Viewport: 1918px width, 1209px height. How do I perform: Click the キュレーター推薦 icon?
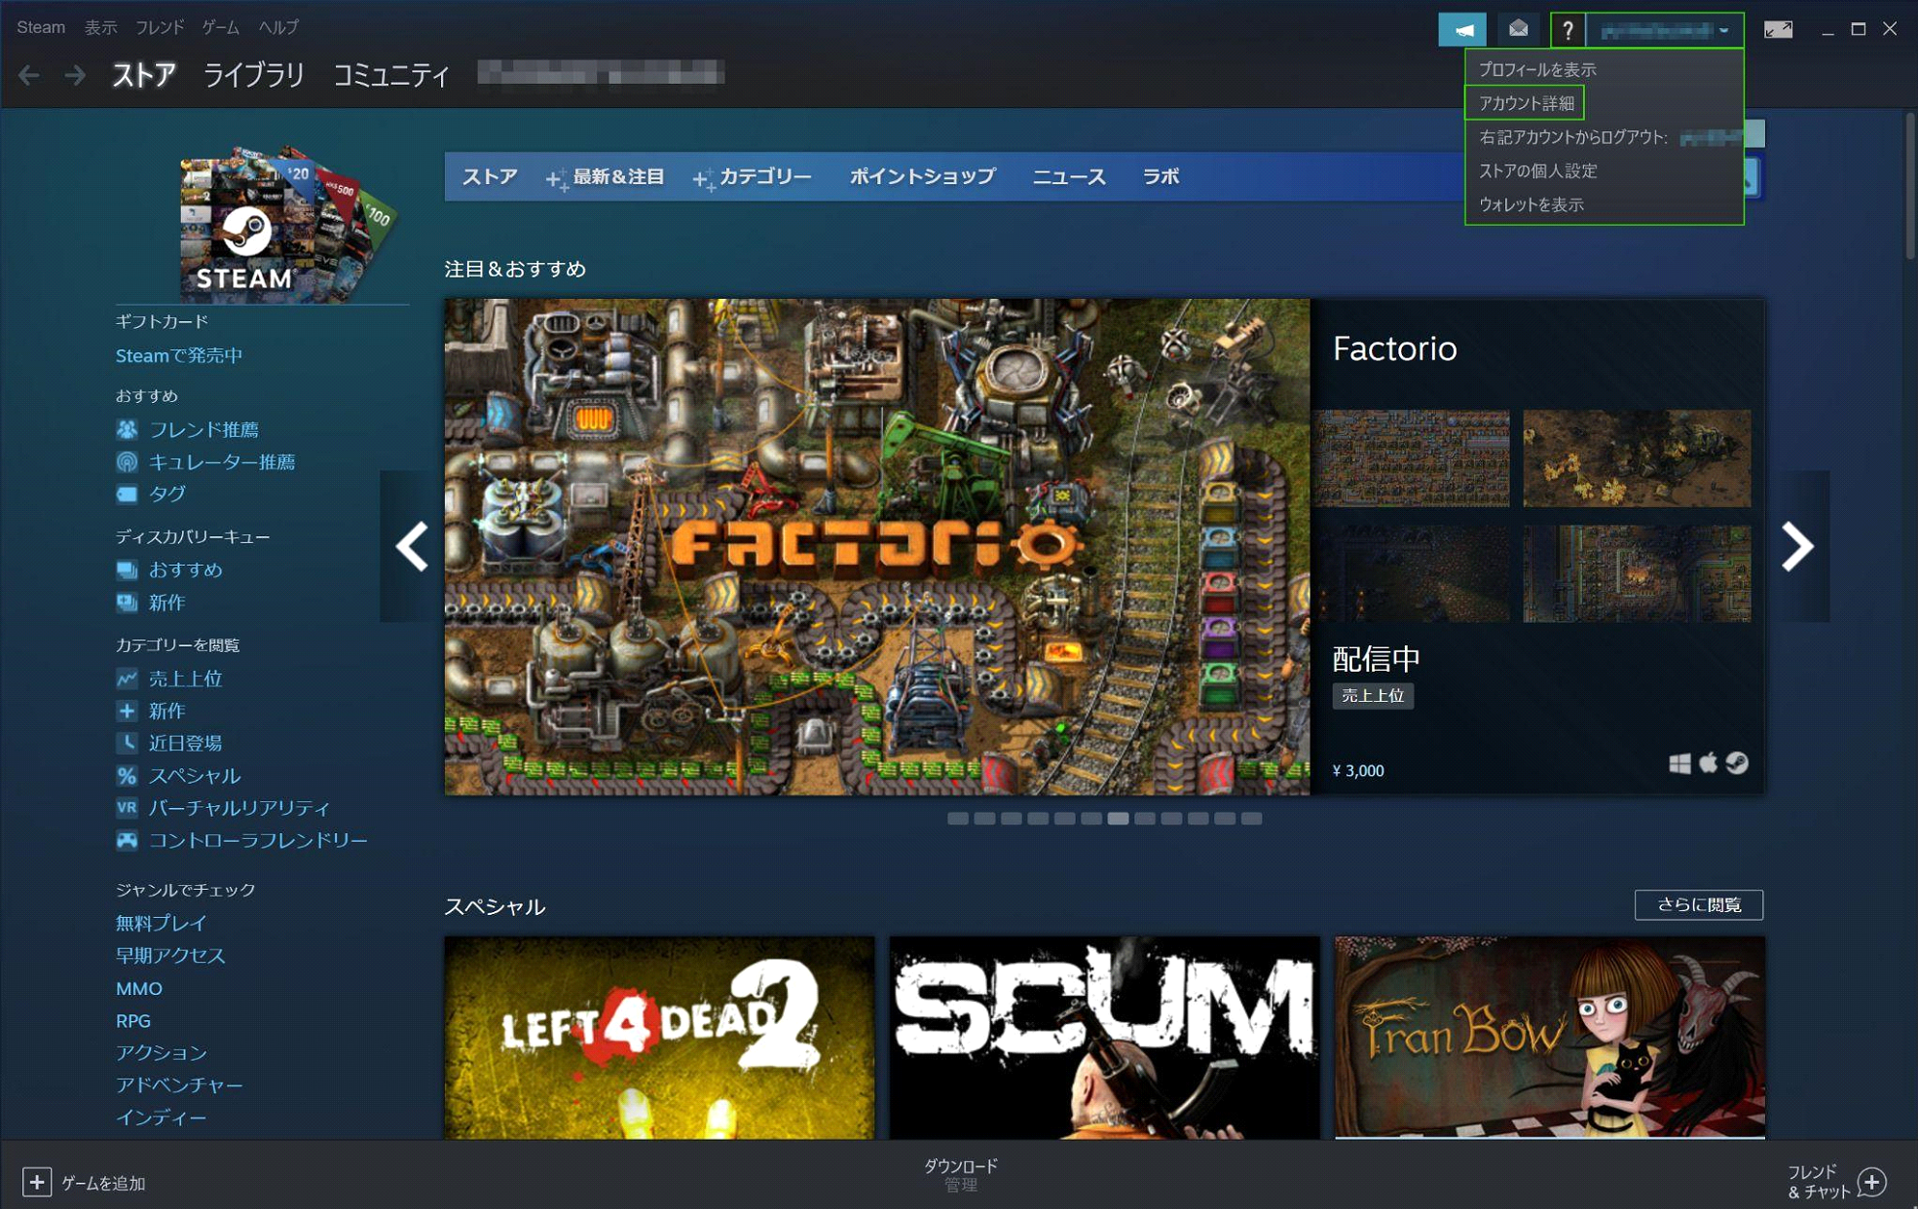(x=127, y=461)
